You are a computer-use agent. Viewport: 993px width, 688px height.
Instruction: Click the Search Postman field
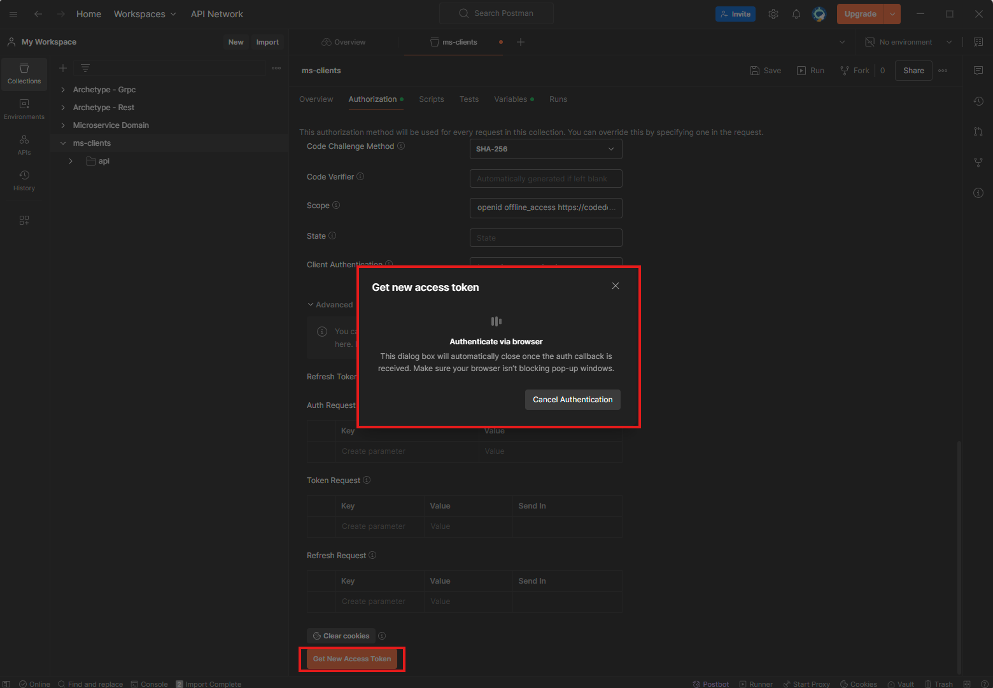click(x=496, y=13)
